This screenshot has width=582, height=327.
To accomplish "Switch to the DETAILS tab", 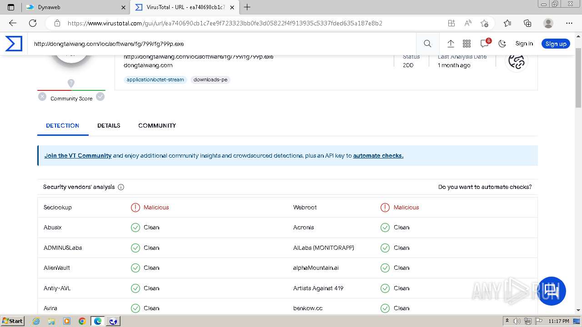I will 109,125.
